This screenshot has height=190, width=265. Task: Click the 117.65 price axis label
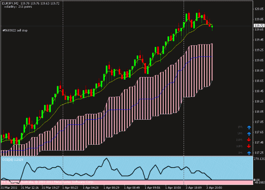[259, 132]
